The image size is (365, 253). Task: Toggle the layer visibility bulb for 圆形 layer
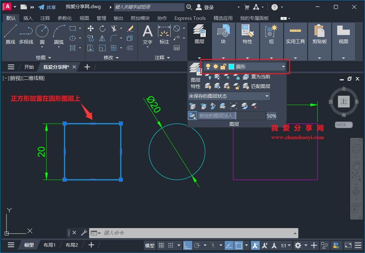pos(208,67)
